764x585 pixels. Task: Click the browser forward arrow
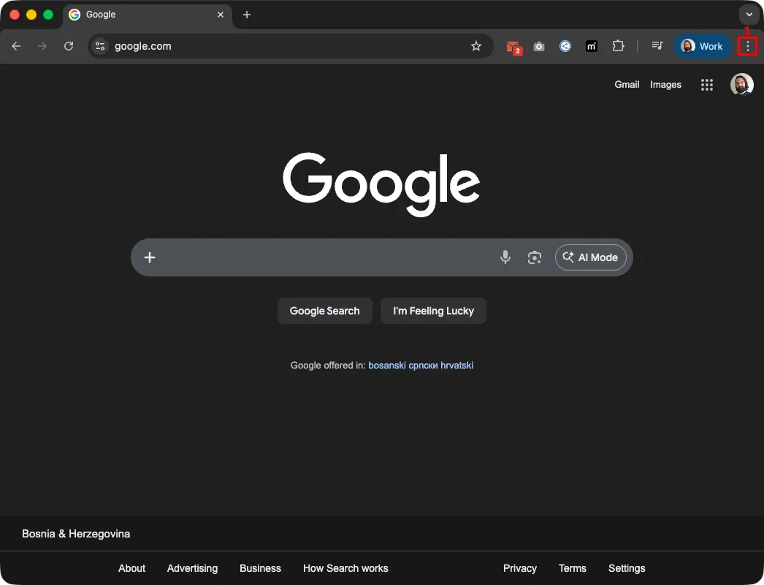pyautogui.click(x=42, y=46)
